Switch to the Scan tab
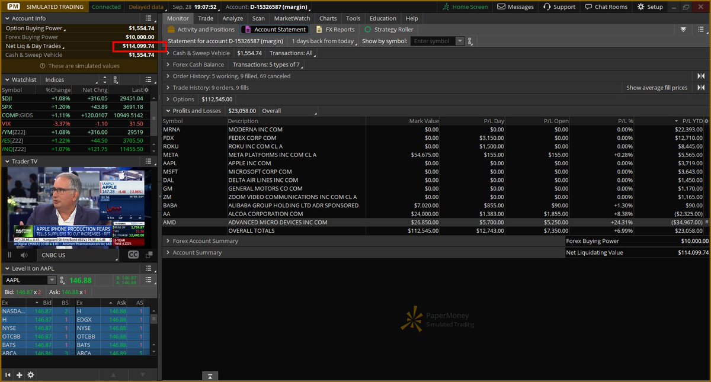Viewport: 711px width, 382px height. (x=258, y=18)
